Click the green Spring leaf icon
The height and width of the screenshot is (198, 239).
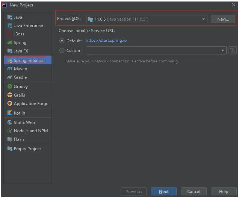(10, 42)
